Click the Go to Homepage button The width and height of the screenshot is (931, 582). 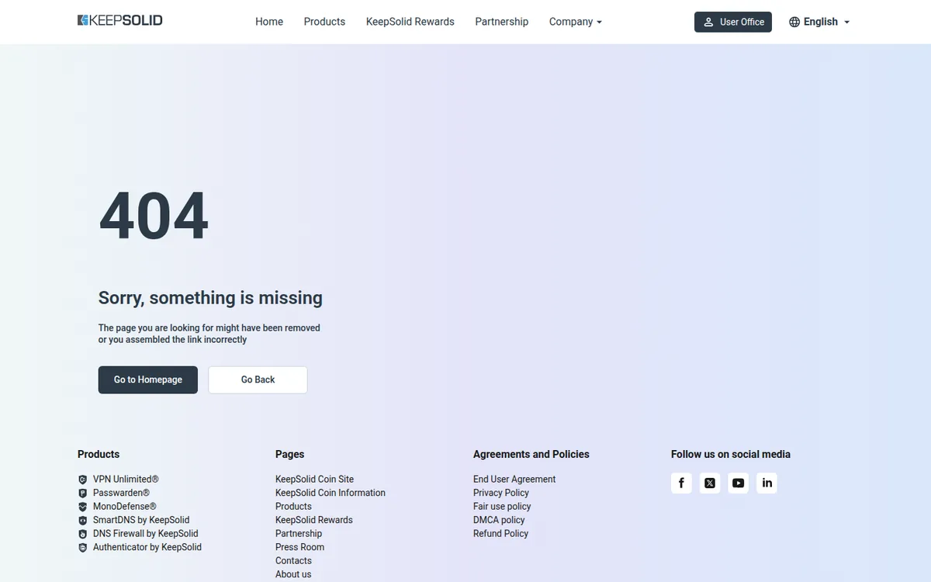148,379
